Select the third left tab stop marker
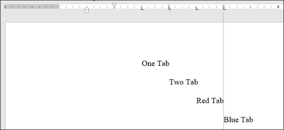This screenshot has height=130, width=284. [x=197, y=8]
